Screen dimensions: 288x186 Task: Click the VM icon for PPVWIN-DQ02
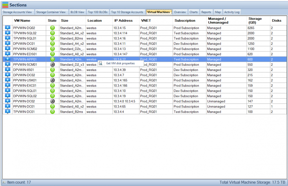point(7,28)
